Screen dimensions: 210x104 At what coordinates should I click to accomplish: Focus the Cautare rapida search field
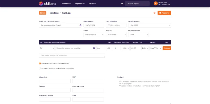137,4
